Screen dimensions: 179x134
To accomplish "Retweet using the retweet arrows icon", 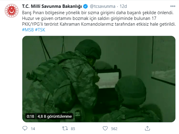I will (65, 128).
